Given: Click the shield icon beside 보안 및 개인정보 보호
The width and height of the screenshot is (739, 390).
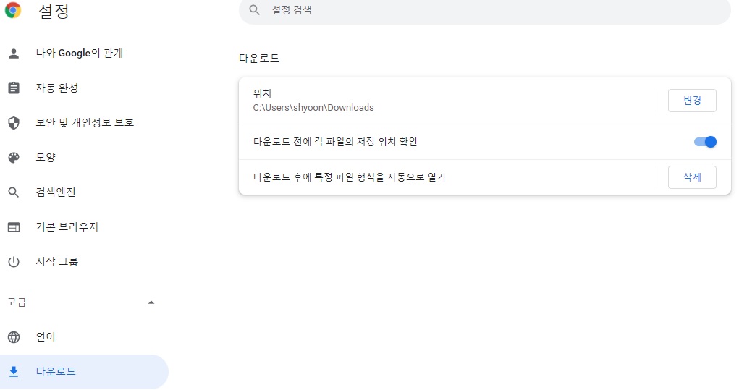Looking at the screenshot, I should click(x=14, y=123).
